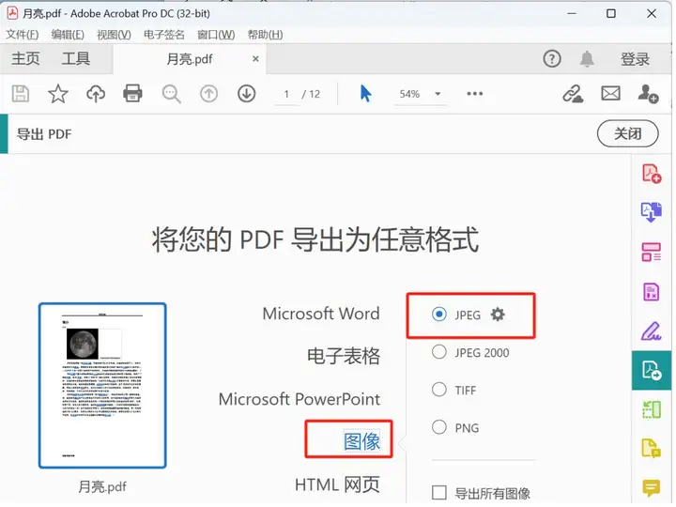This screenshot has width=676, height=507.
Task: Open the comment tool in sidebar
Action: (651, 487)
